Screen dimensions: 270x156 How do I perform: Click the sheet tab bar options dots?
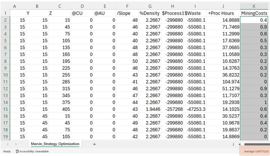[x=233, y=144]
